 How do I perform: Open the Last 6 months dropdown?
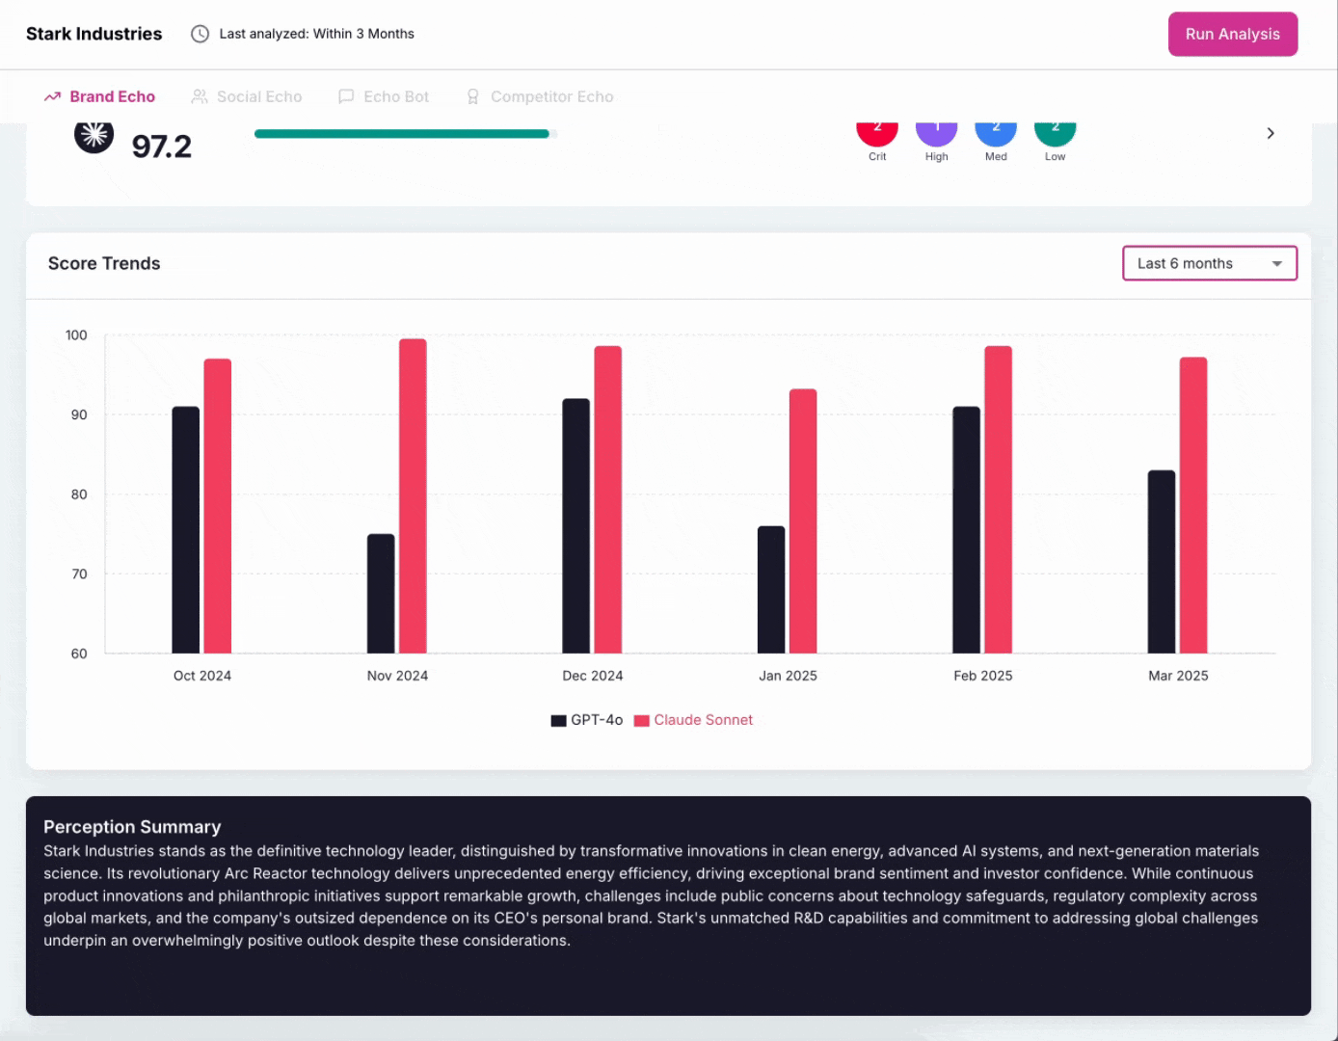pos(1210,263)
